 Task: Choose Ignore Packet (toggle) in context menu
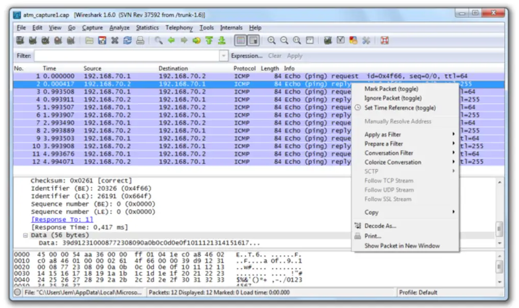click(x=393, y=98)
